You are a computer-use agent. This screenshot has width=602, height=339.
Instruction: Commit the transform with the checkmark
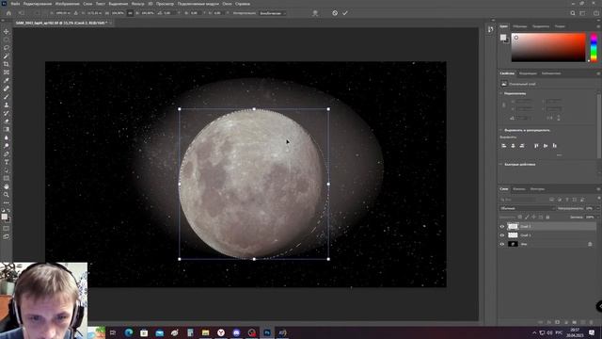pos(345,13)
